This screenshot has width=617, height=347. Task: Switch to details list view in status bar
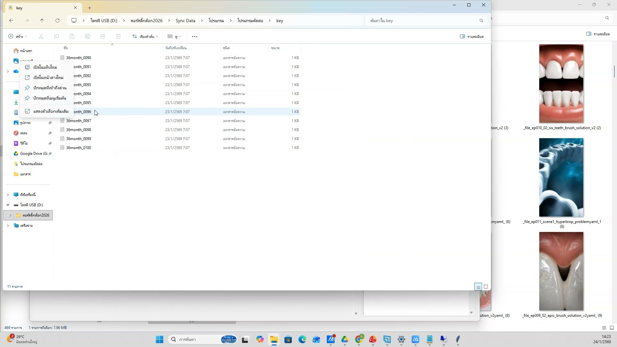478,287
